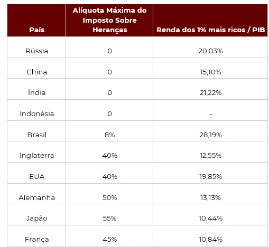Click the 20,03% income share value
The image size is (269, 247).
pos(210,51)
